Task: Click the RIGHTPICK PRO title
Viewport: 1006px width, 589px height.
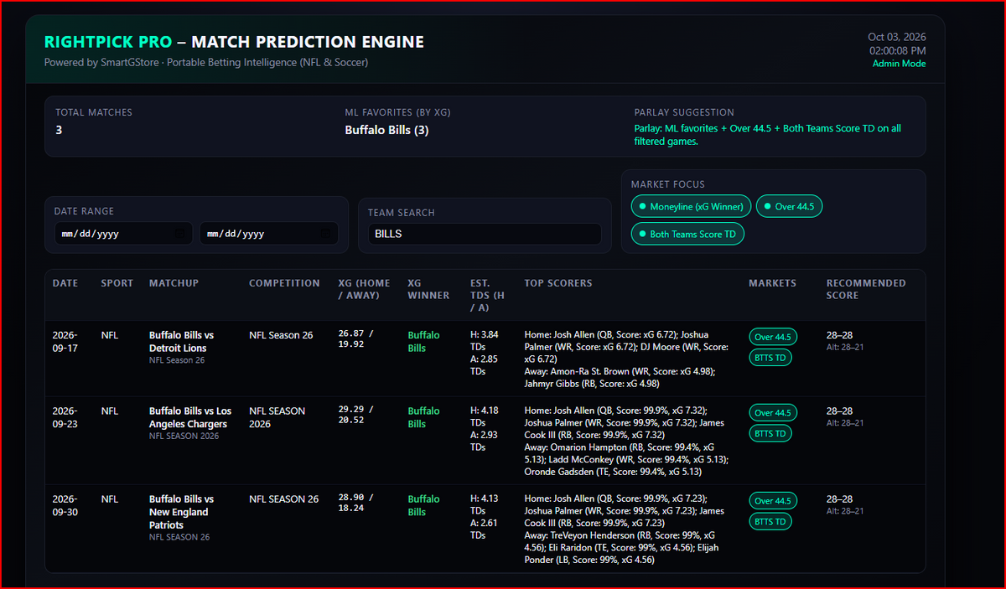Action: tap(108, 42)
